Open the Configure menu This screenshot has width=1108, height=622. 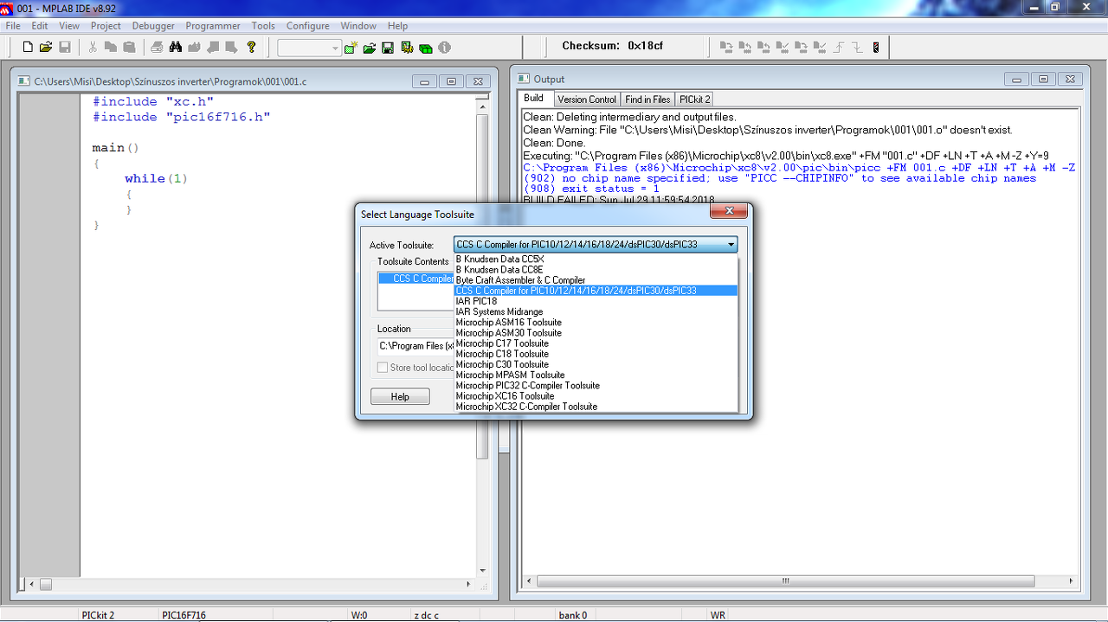coord(308,26)
